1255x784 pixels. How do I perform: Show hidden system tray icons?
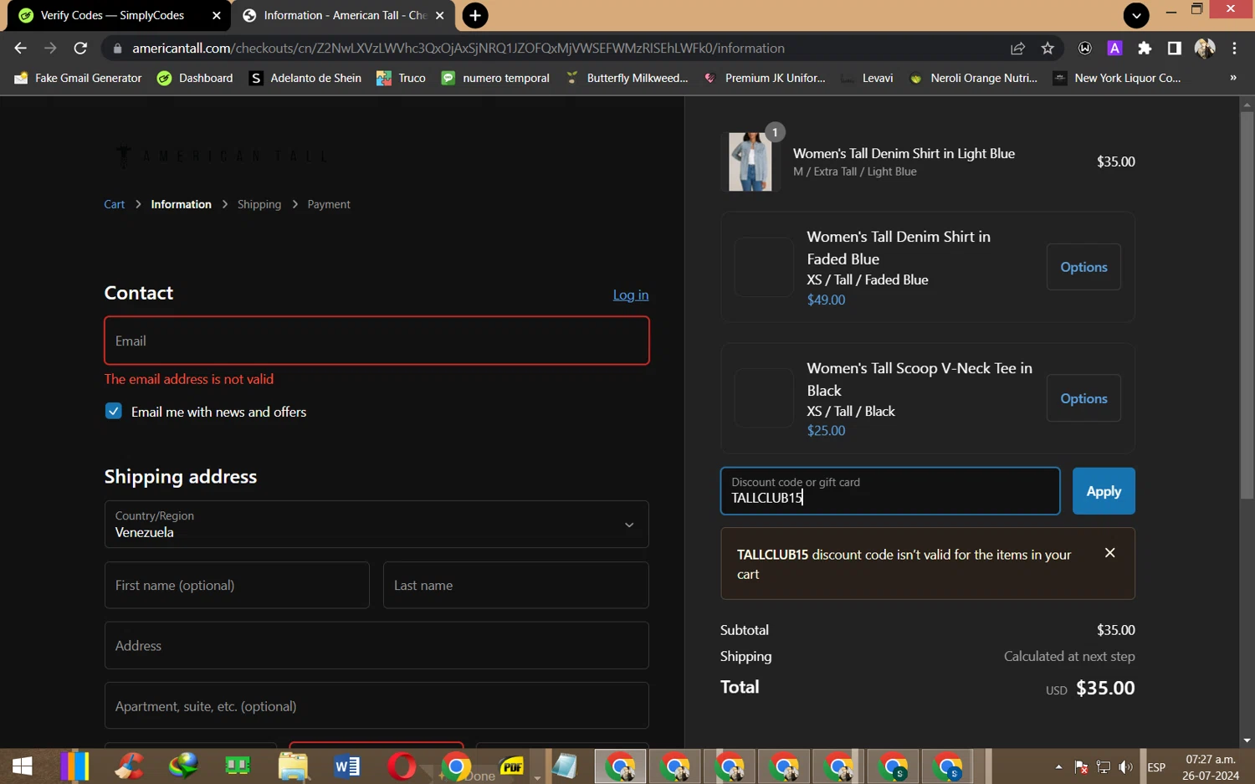click(1058, 767)
